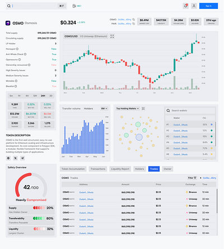224x249 pixels.
Task: Focus the Search wallets field
Action: (190, 110)
